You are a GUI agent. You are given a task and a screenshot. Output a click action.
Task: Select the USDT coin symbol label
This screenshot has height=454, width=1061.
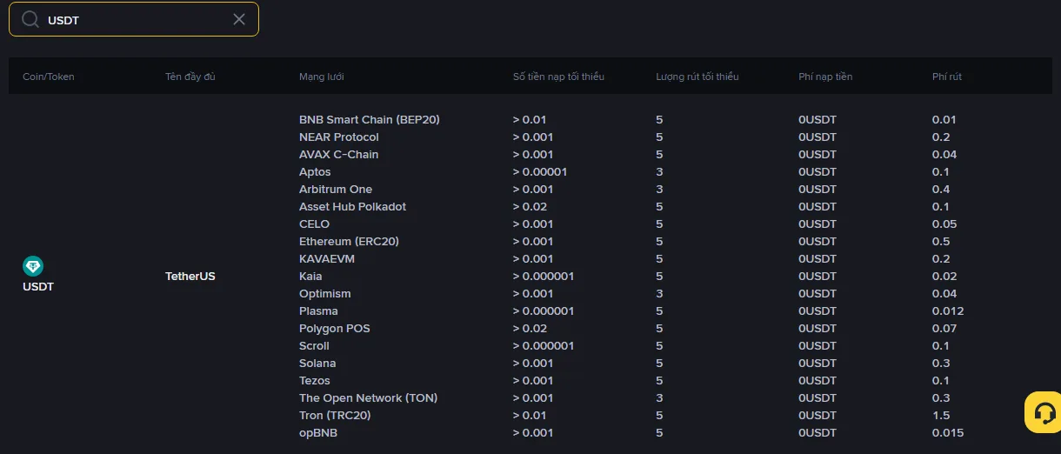38,286
